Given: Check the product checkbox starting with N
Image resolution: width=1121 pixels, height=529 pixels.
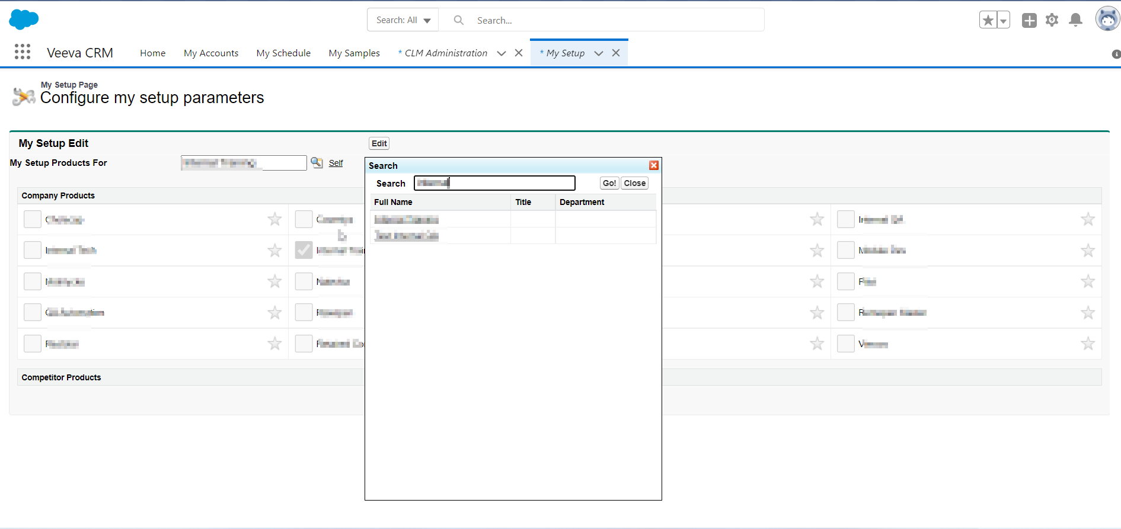Looking at the screenshot, I should pos(304,281).
